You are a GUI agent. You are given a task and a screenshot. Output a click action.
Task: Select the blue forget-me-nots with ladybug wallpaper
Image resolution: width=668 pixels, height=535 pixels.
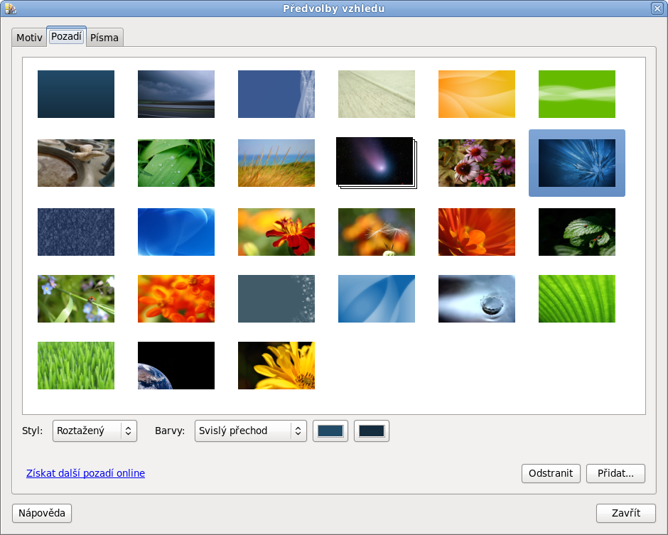[76, 298]
